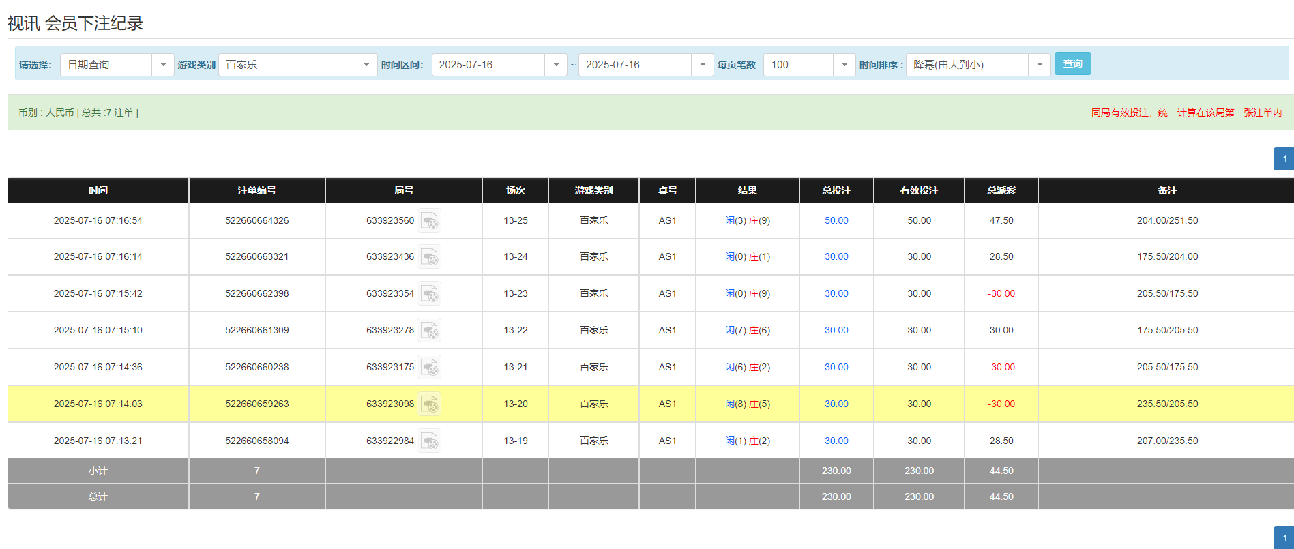The height and width of the screenshot is (549, 1294).
Task: Open the 百家乐 game category dropdown
Action: [366, 65]
